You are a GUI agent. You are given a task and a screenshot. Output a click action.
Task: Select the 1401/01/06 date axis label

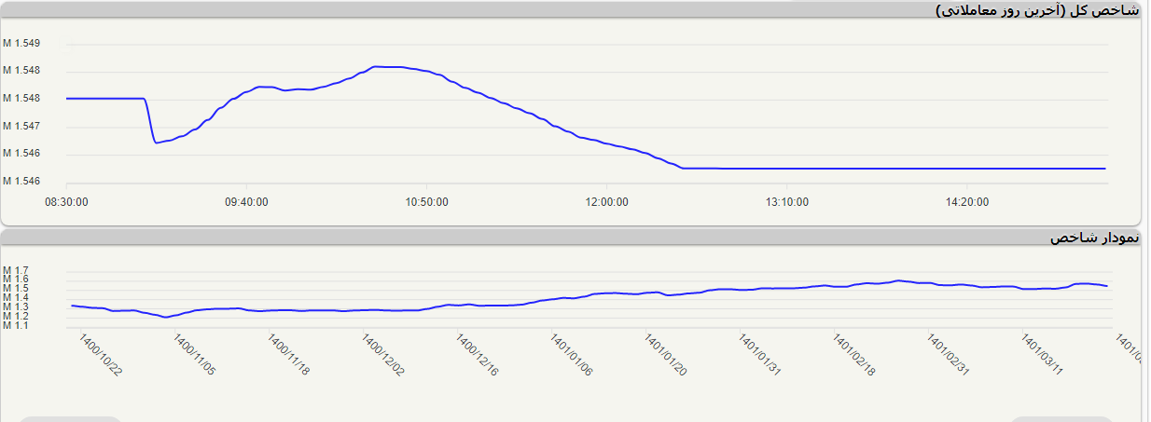(x=572, y=356)
